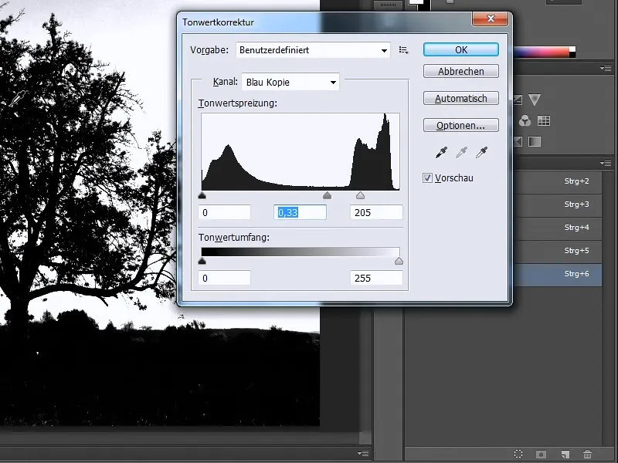
Task: Select highlighted channel row Strg+6
Action: click(558, 274)
